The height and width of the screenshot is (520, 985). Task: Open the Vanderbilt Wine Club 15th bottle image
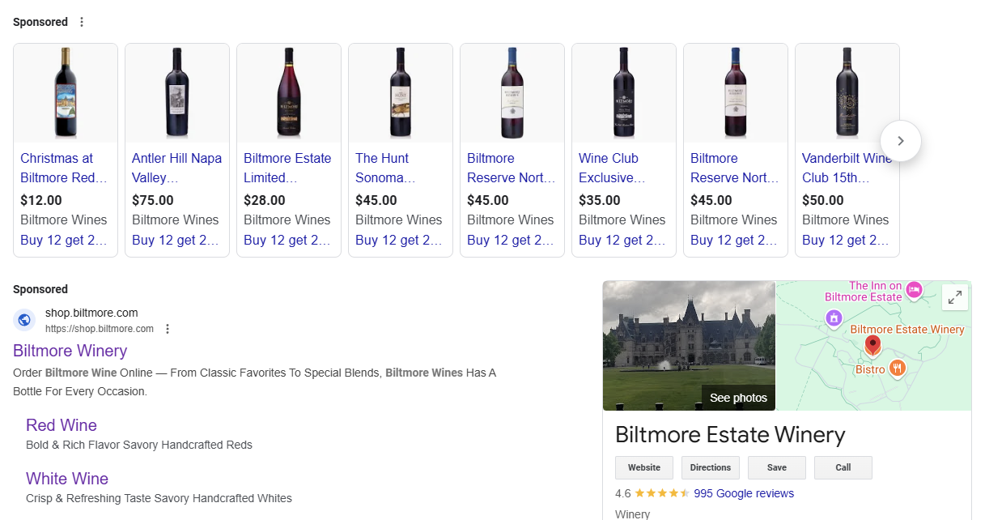(x=847, y=93)
